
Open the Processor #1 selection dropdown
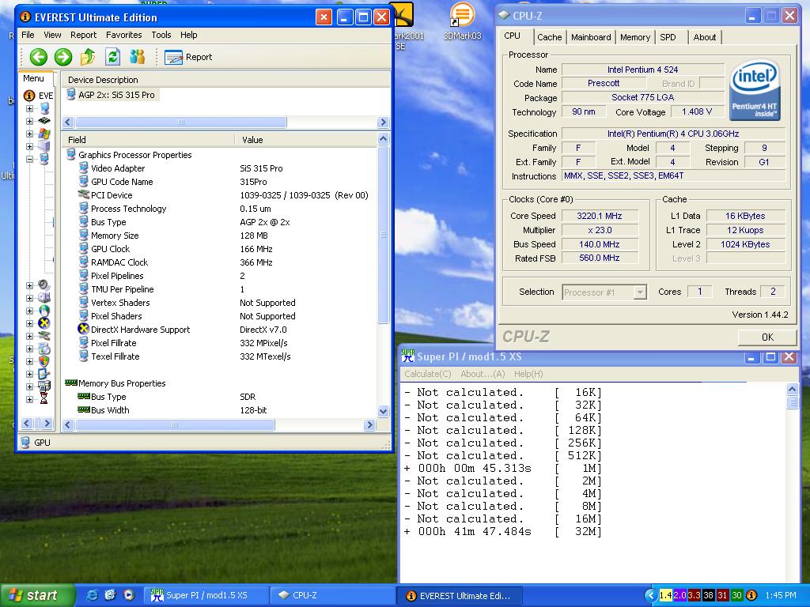coord(640,292)
